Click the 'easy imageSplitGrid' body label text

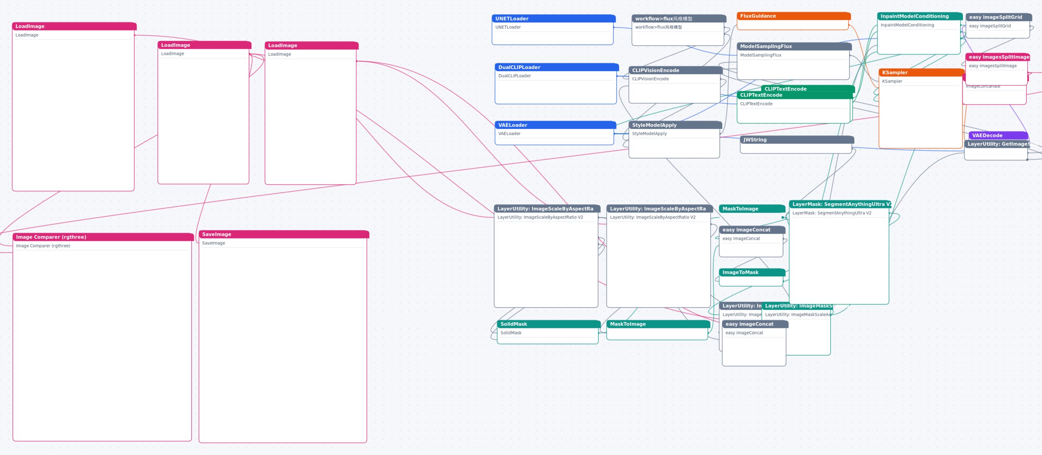point(989,26)
